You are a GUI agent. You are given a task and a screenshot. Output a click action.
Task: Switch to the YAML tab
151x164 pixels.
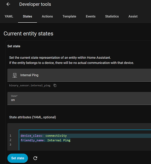click(9, 16)
